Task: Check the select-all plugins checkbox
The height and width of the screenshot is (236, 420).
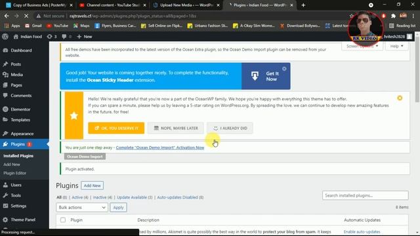Action: pyautogui.click(x=63, y=220)
